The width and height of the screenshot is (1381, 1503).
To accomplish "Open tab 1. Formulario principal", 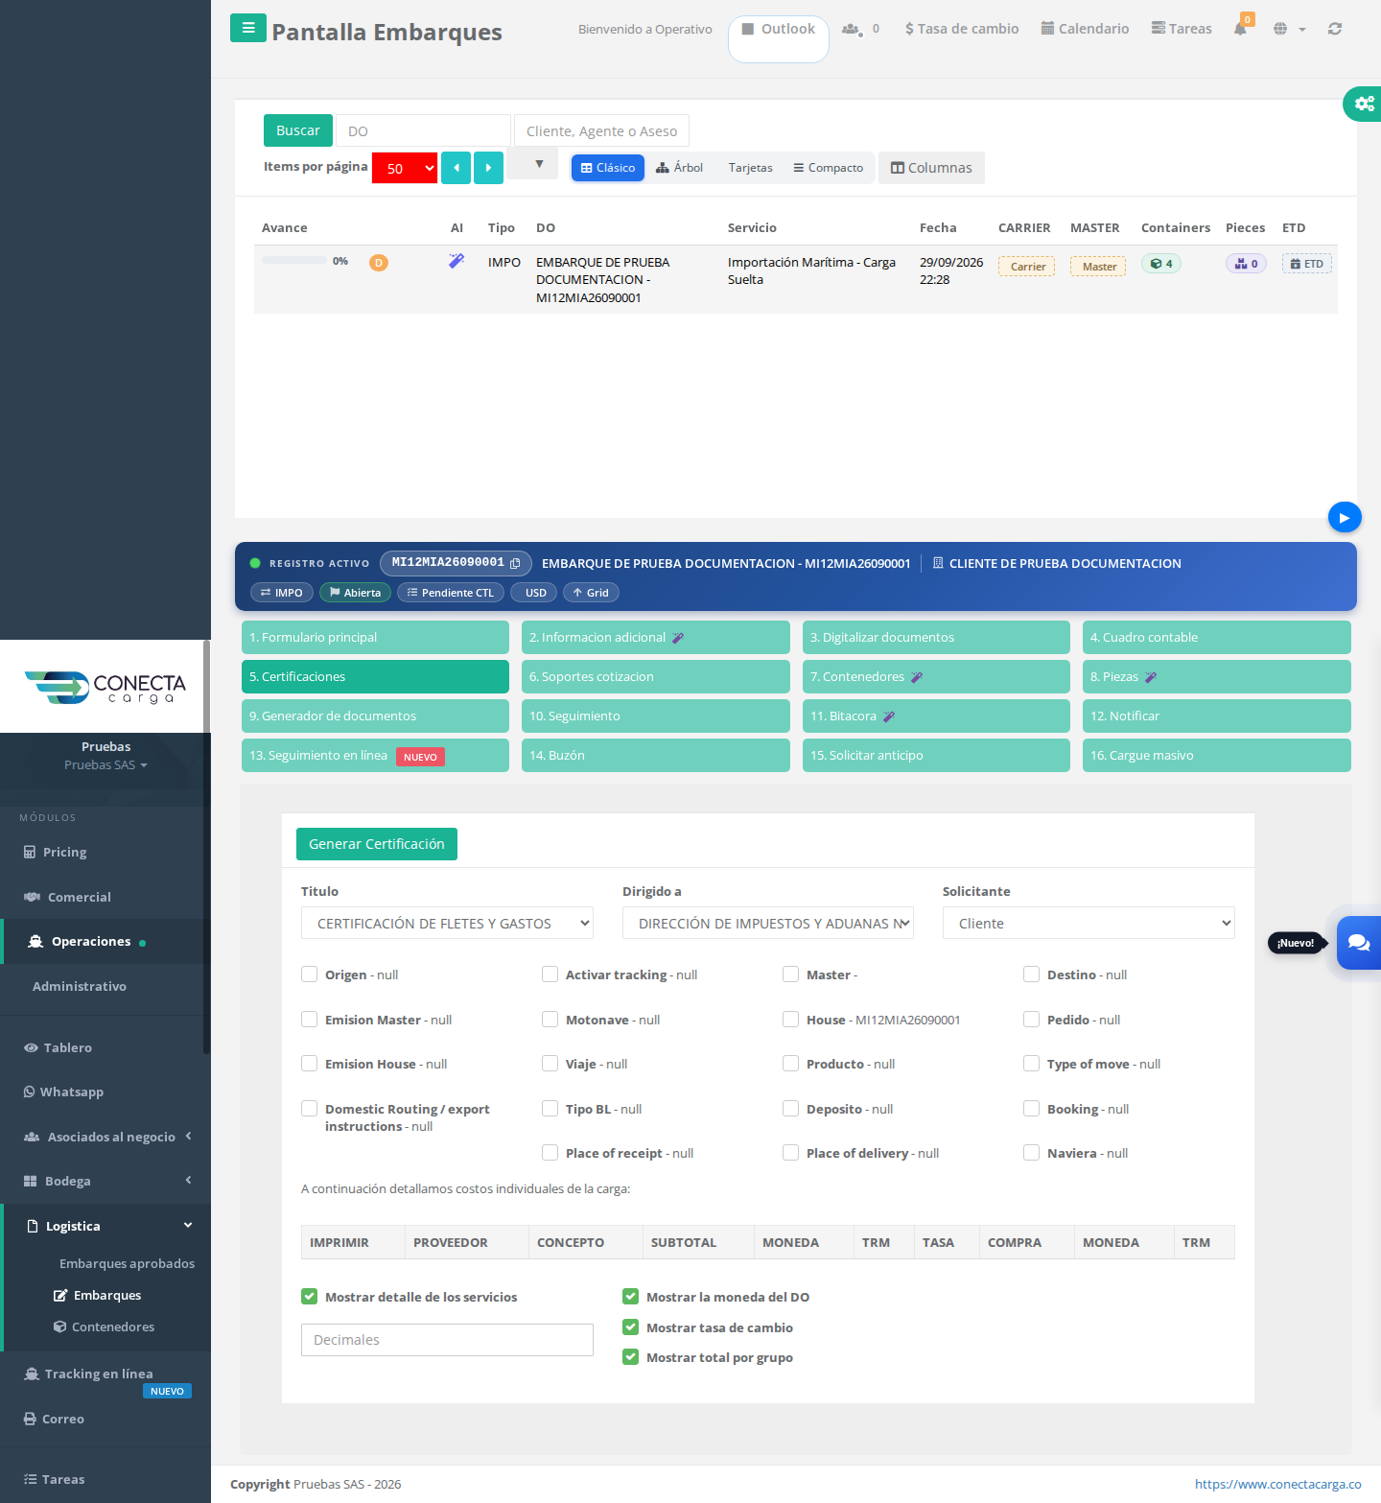I will click(x=375, y=637).
